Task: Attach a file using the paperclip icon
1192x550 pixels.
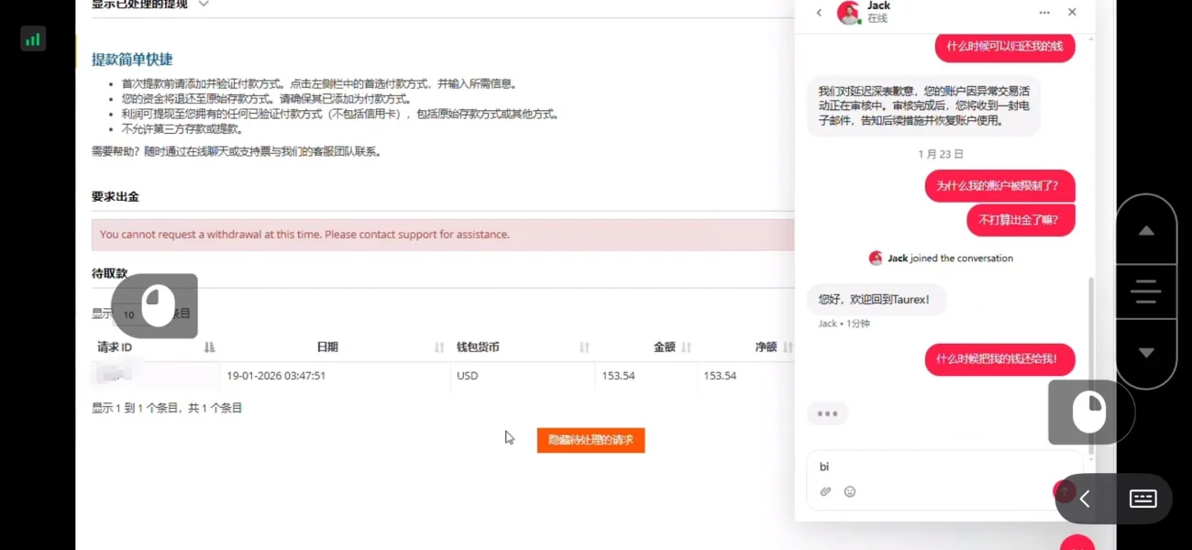Action: (824, 491)
